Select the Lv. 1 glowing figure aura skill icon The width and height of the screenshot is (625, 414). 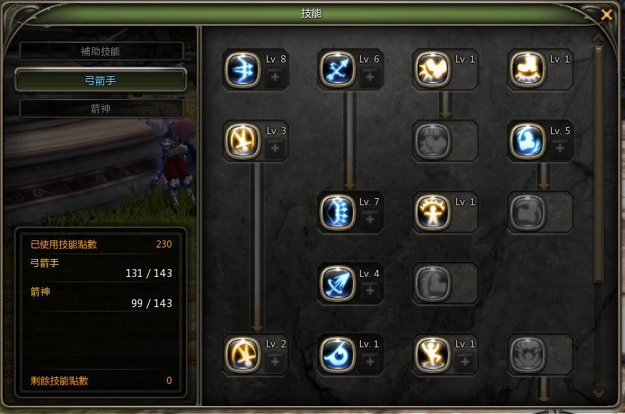tap(433, 212)
